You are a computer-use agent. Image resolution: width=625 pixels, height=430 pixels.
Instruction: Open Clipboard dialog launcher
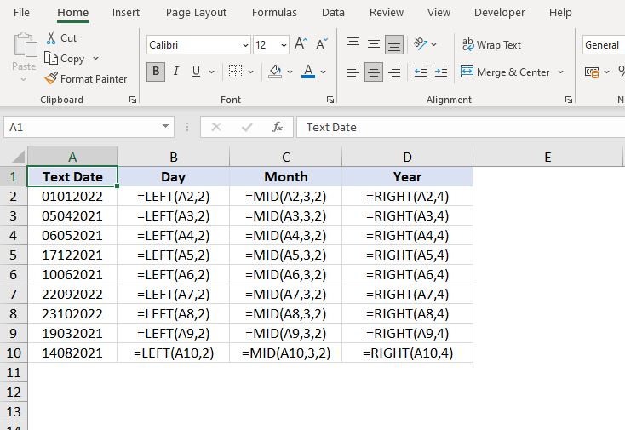coord(133,100)
